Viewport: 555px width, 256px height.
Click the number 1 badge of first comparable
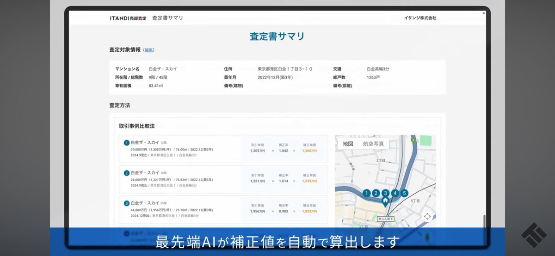point(126,143)
